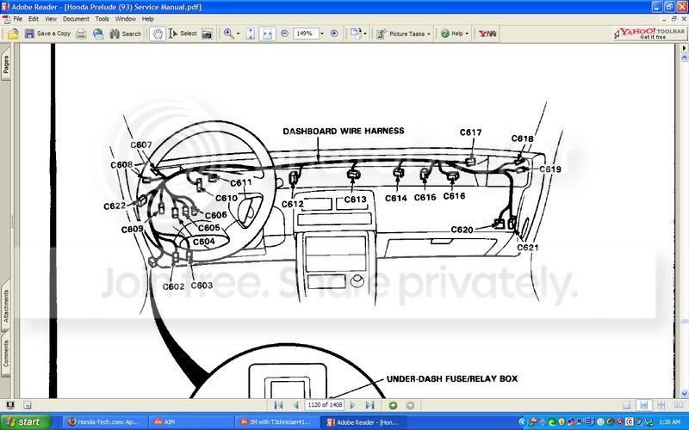689x430 pixels.
Task: Click the Snapshot camera tool
Action: click(208, 34)
